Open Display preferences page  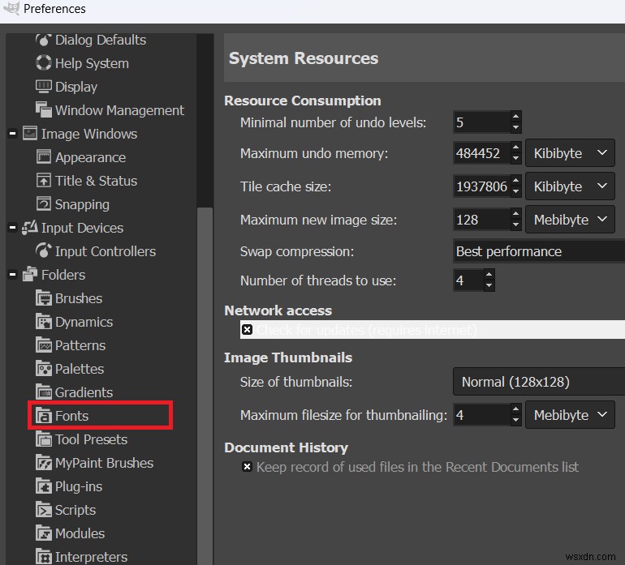[76, 87]
